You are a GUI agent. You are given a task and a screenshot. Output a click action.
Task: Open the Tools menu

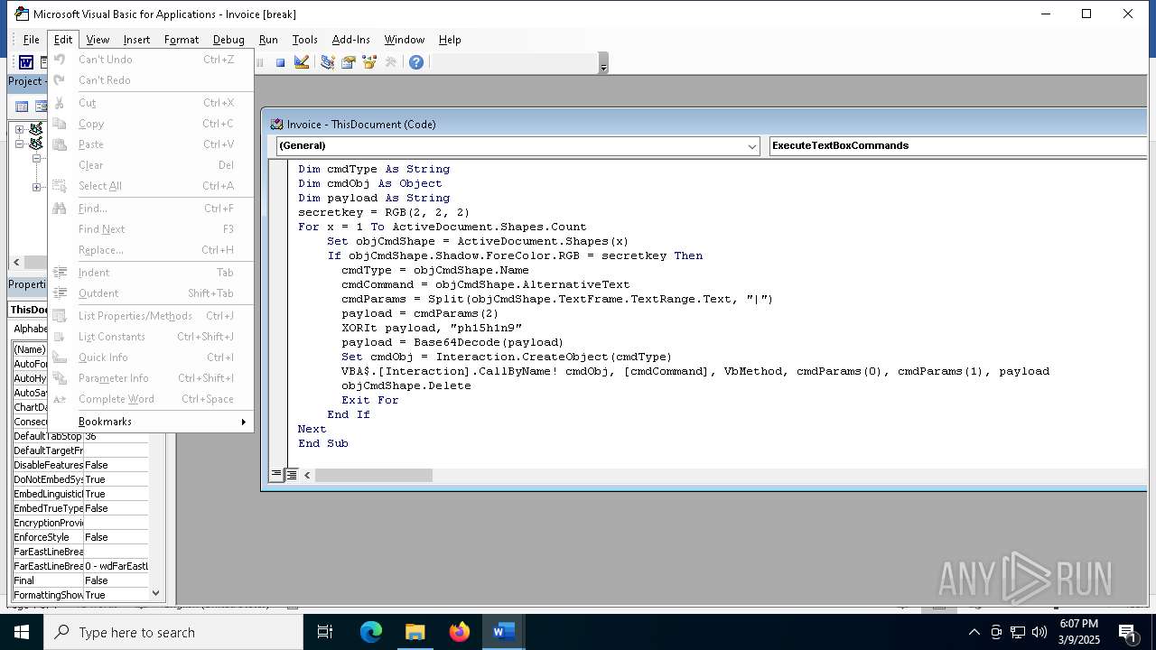coord(304,40)
